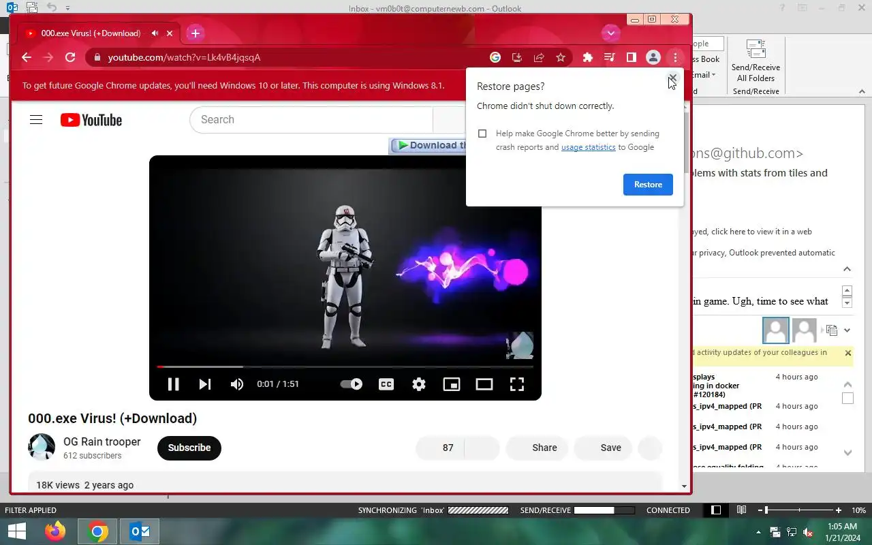Close yellow activity updates notice in Outlook
Image resolution: width=872 pixels, height=545 pixels.
click(847, 353)
